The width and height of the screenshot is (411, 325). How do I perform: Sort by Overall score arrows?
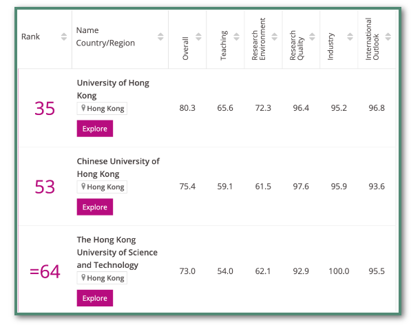point(198,36)
